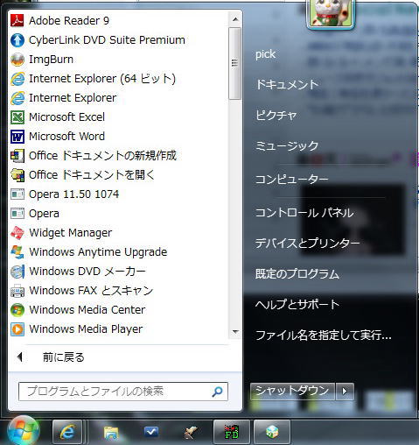Click the シャットダウン button
This screenshot has width=419, height=445.
(x=292, y=391)
